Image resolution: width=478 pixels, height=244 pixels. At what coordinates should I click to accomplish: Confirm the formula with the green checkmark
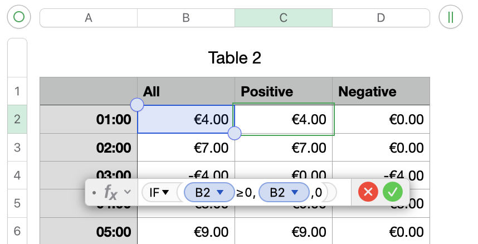click(x=393, y=193)
